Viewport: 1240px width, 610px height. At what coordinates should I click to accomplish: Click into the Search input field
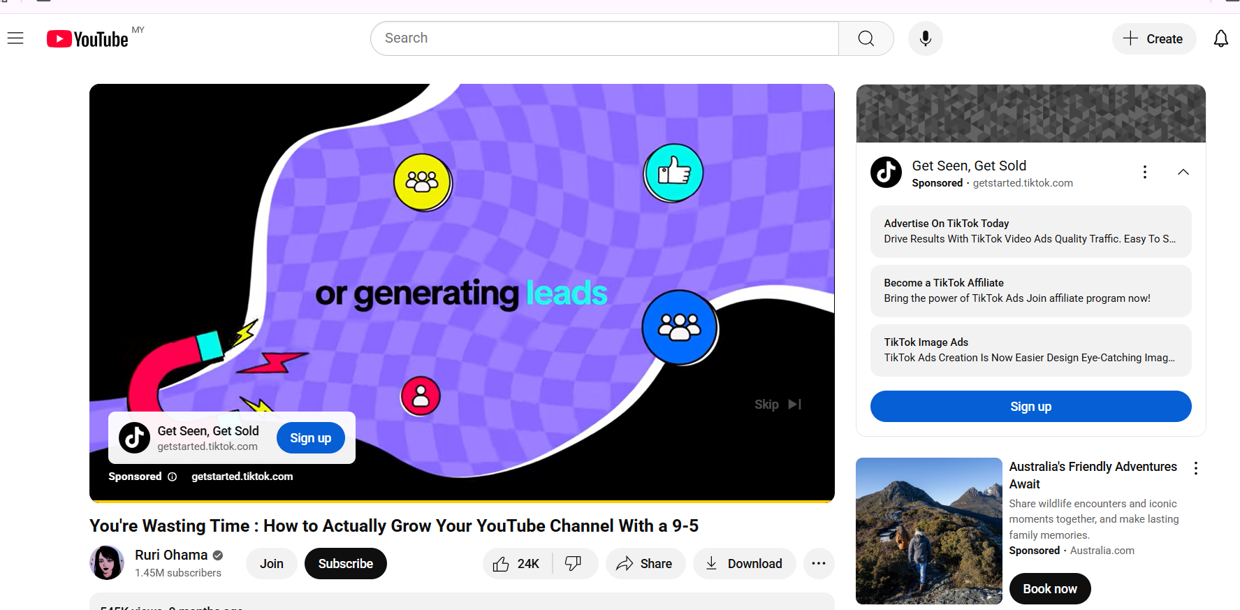pos(604,38)
